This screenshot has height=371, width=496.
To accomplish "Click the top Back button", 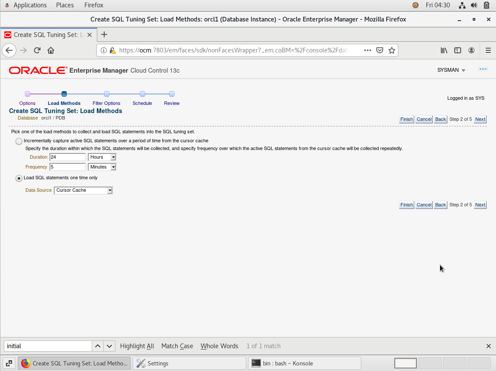I will click(440, 120).
